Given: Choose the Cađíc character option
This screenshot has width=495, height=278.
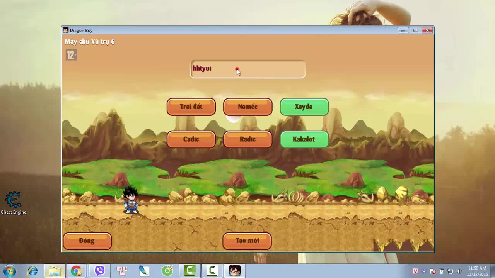Looking at the screenshot, I should [x=191, y=139].
